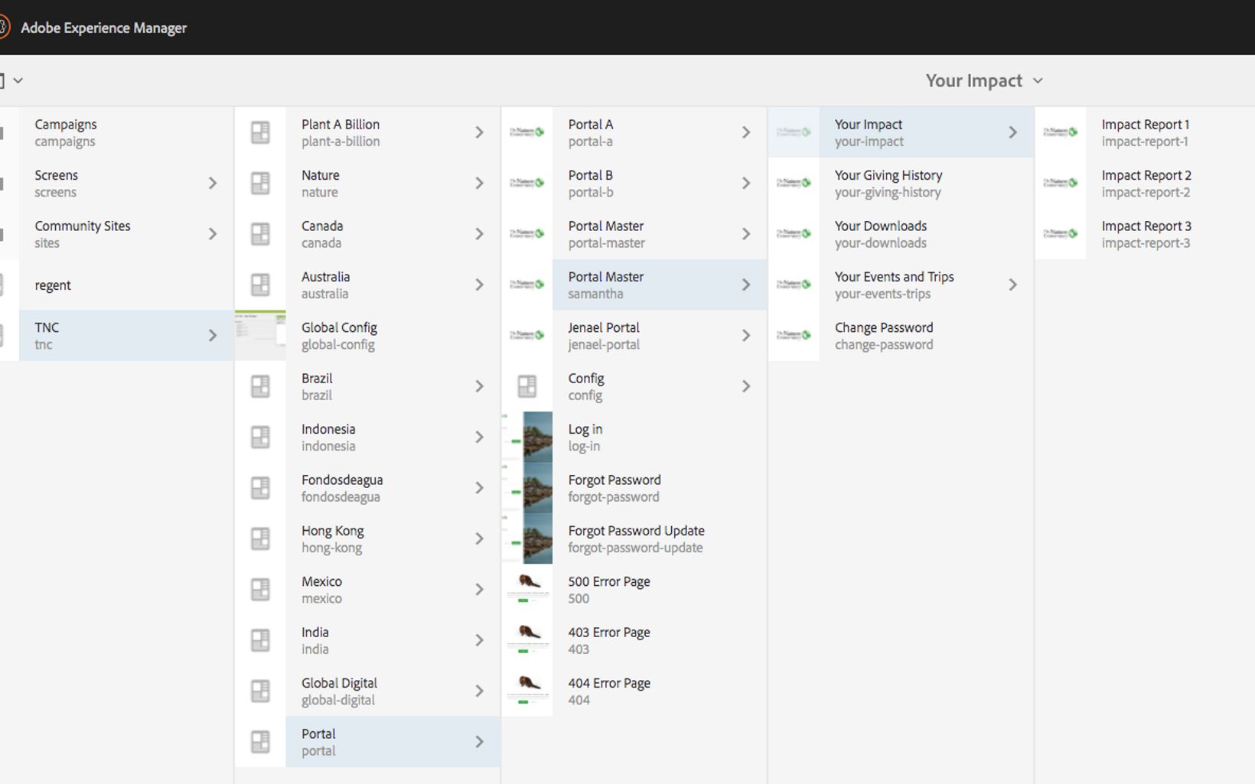Select the Global Digital page icon
This screenshot has width=1255, height=784.
pos(260,691)
